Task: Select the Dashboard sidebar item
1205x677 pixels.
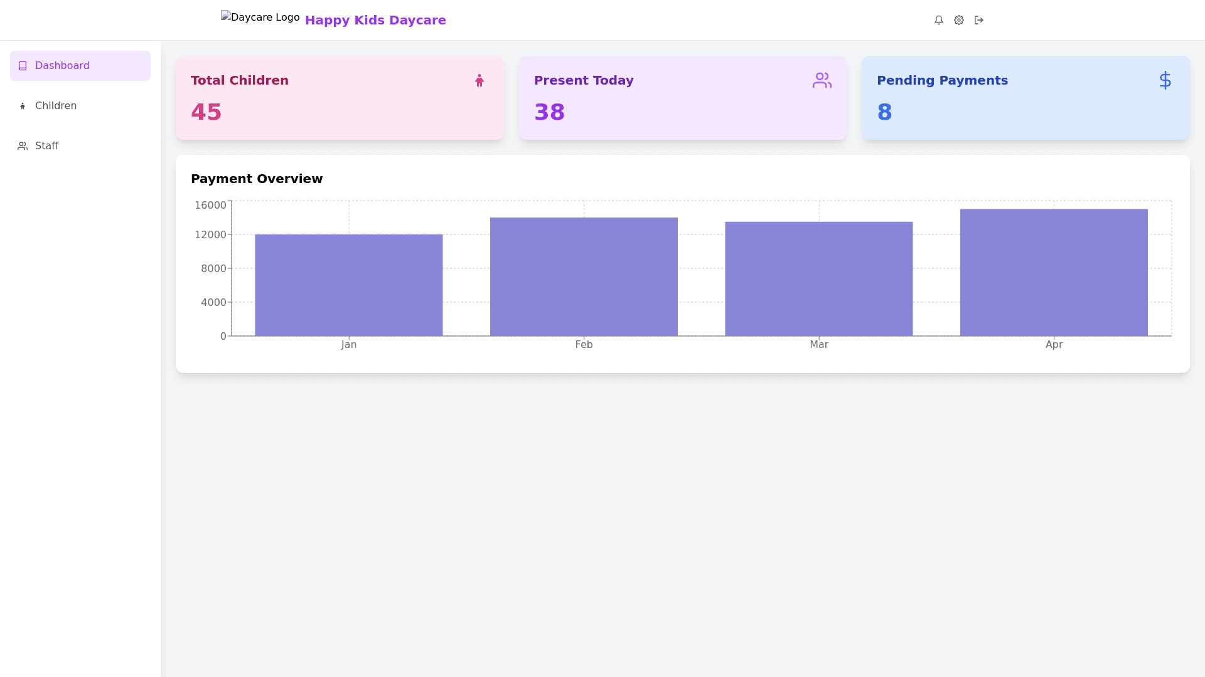Action: pyautogui.click(x=62, y=66)
